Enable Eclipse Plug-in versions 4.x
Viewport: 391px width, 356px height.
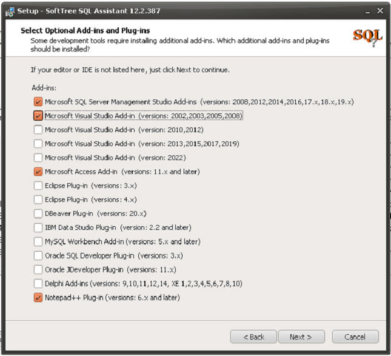click(x=38, y=200)
